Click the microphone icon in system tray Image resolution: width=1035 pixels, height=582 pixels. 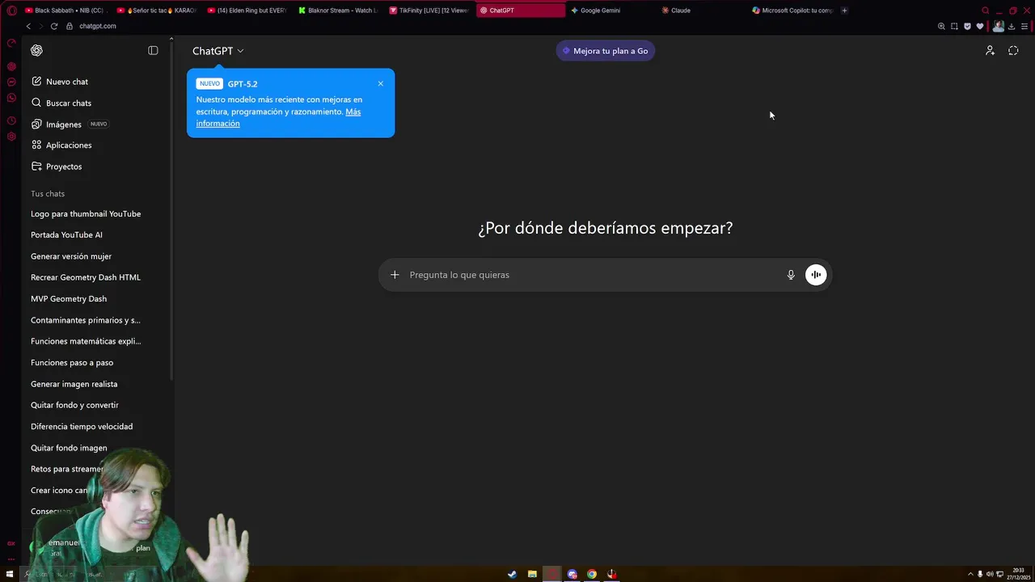pyautogui.click(x=980, y=574)
